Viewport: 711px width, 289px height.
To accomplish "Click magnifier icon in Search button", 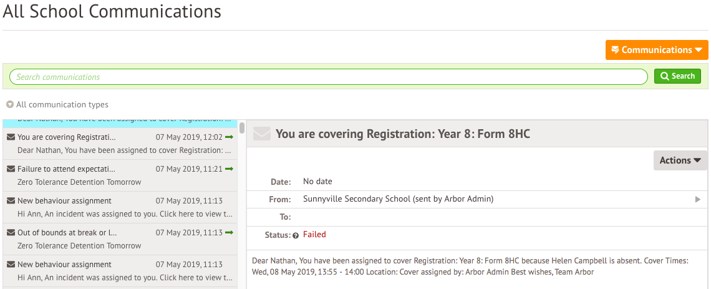I will pos(665,76).
